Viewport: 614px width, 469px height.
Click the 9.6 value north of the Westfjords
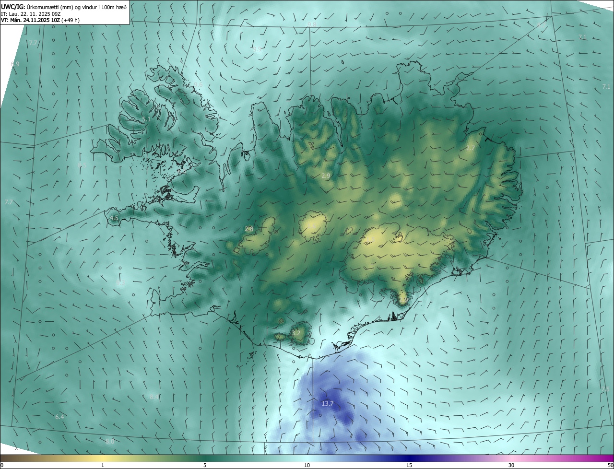coord(198,84)
